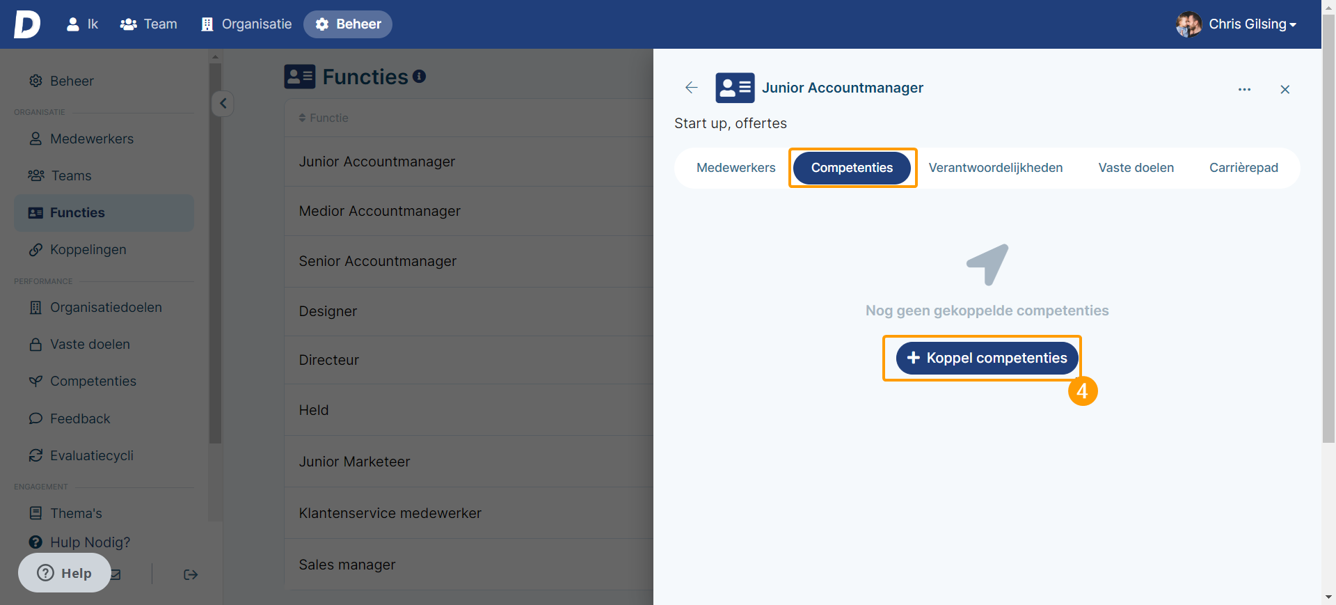Click the Beheer gear icon in sidebar
This screenshot has width=1336, height=605.
(35, 81)
